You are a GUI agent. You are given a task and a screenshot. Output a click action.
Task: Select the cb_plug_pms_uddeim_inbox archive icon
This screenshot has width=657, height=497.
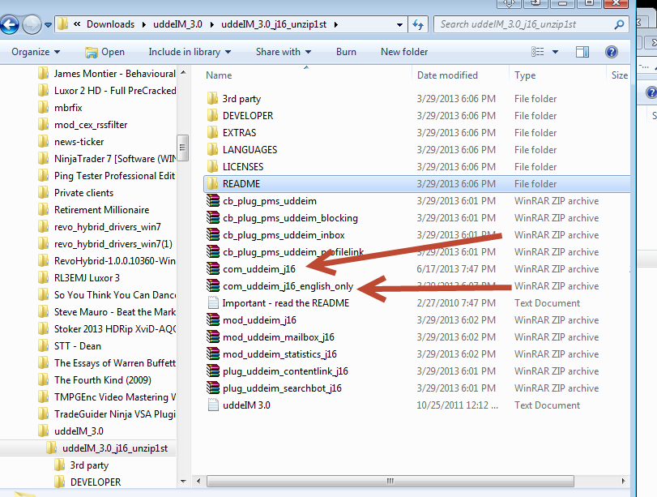pos(213,235)
